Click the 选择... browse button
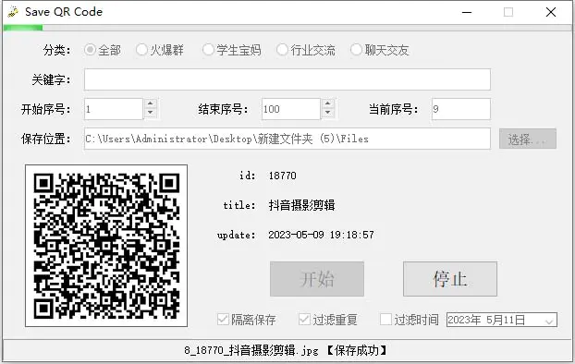The width and height of the screenshot is (575, 364). tap(528, 139)
